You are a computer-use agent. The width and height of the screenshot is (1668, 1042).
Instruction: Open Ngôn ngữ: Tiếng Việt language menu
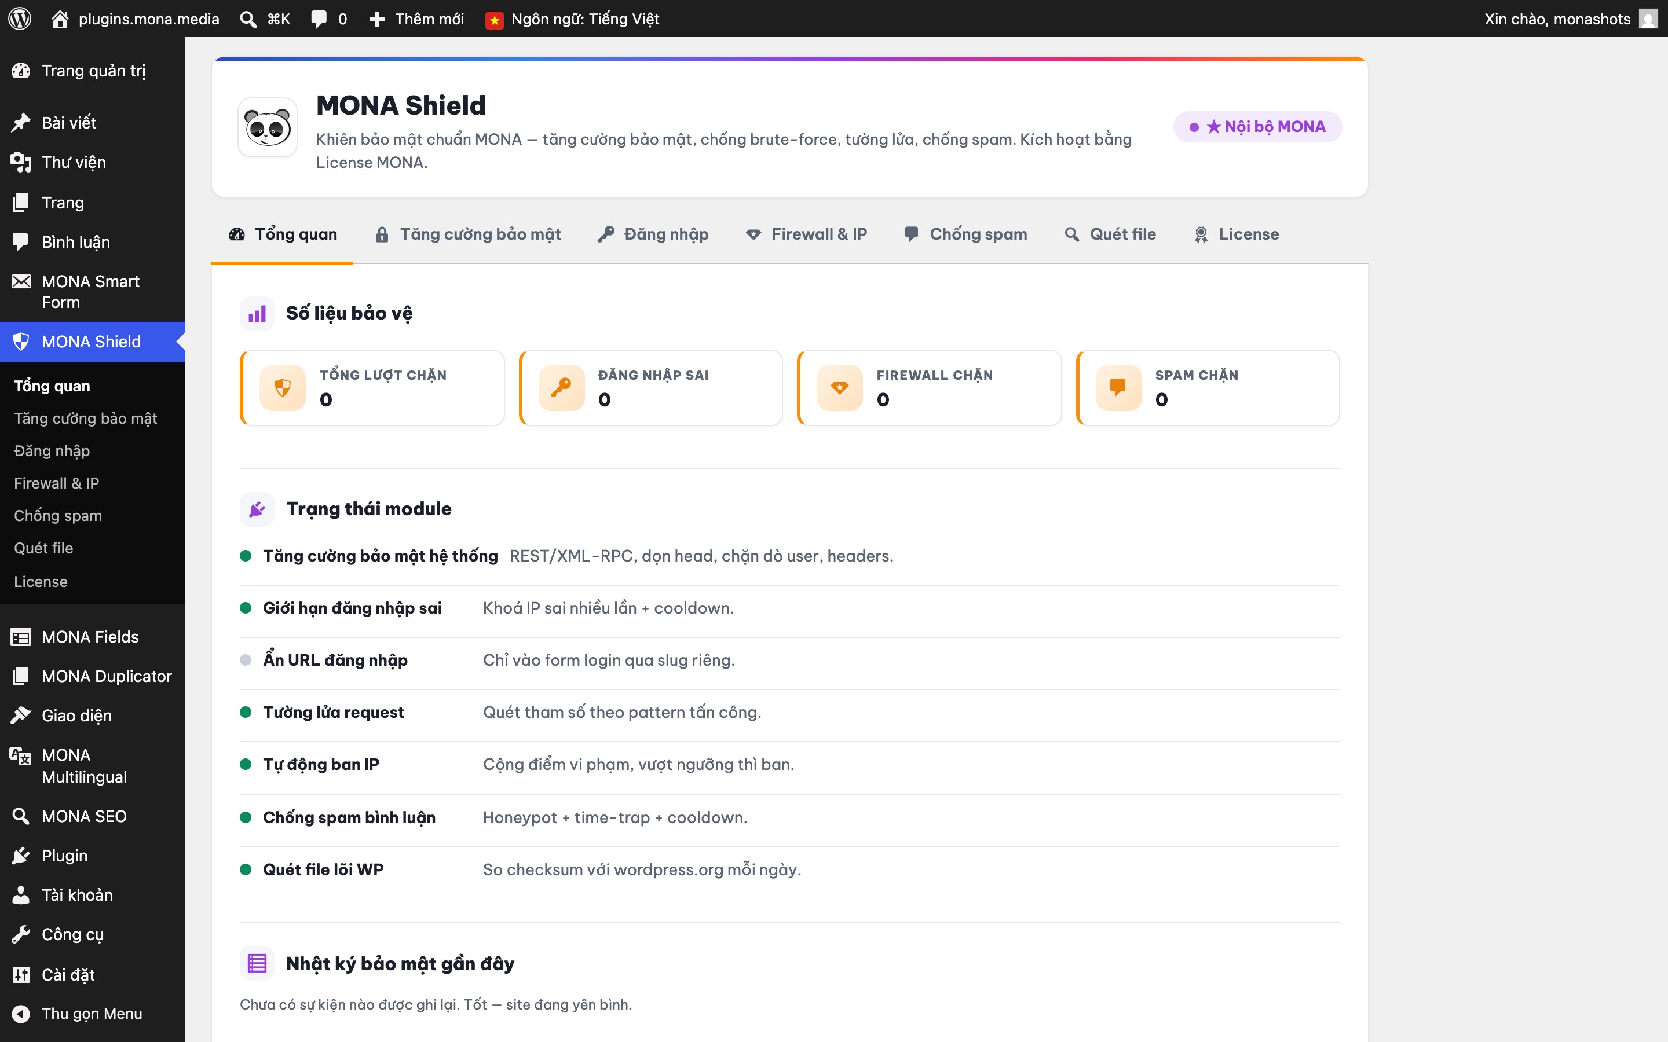coord(572,19)
